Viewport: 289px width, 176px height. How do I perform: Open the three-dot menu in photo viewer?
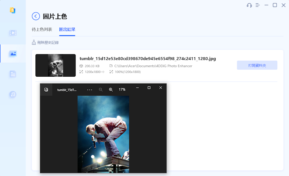[x=90, y=90]
